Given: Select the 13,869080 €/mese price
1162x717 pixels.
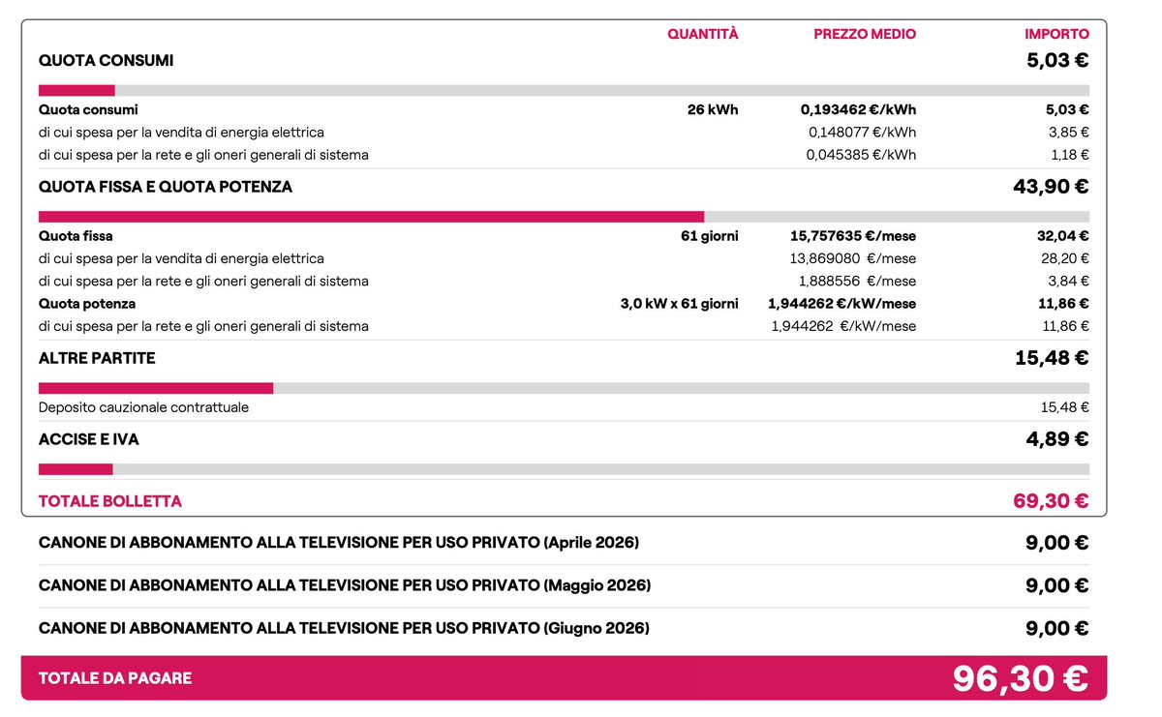Looking at the screenshot, I should 854,258.
